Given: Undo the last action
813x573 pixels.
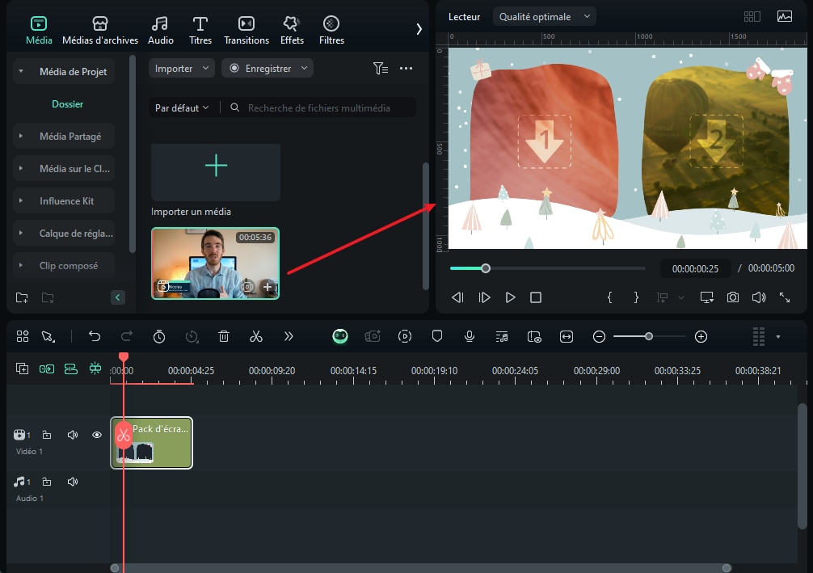Looking at the screenshot, I should point(95,336).
